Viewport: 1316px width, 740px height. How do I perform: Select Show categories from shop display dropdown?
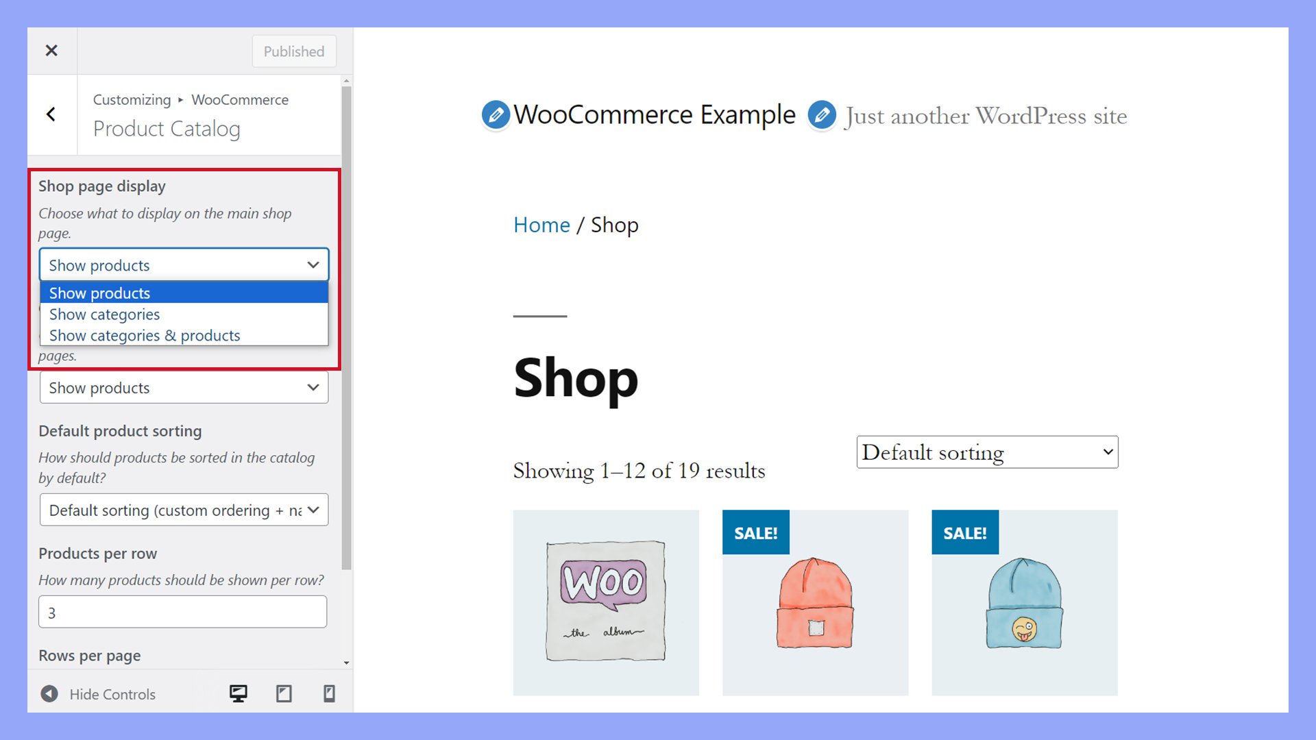[x=104, y=314]
